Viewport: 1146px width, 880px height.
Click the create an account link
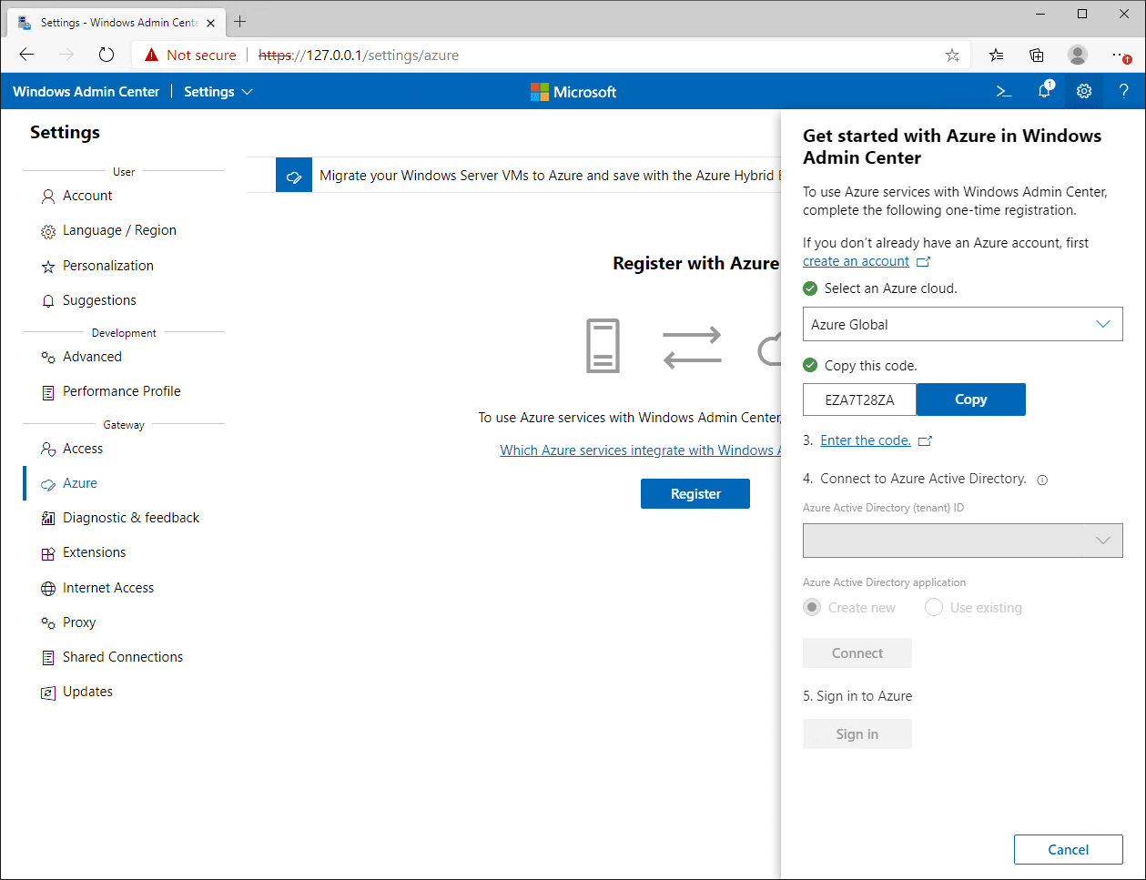pos(856,261)
